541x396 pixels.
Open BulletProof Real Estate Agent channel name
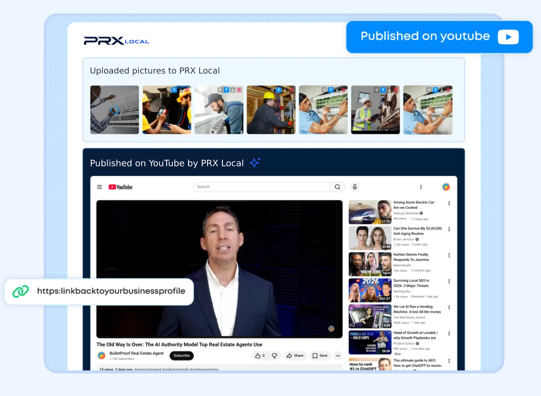pos(136,353)
